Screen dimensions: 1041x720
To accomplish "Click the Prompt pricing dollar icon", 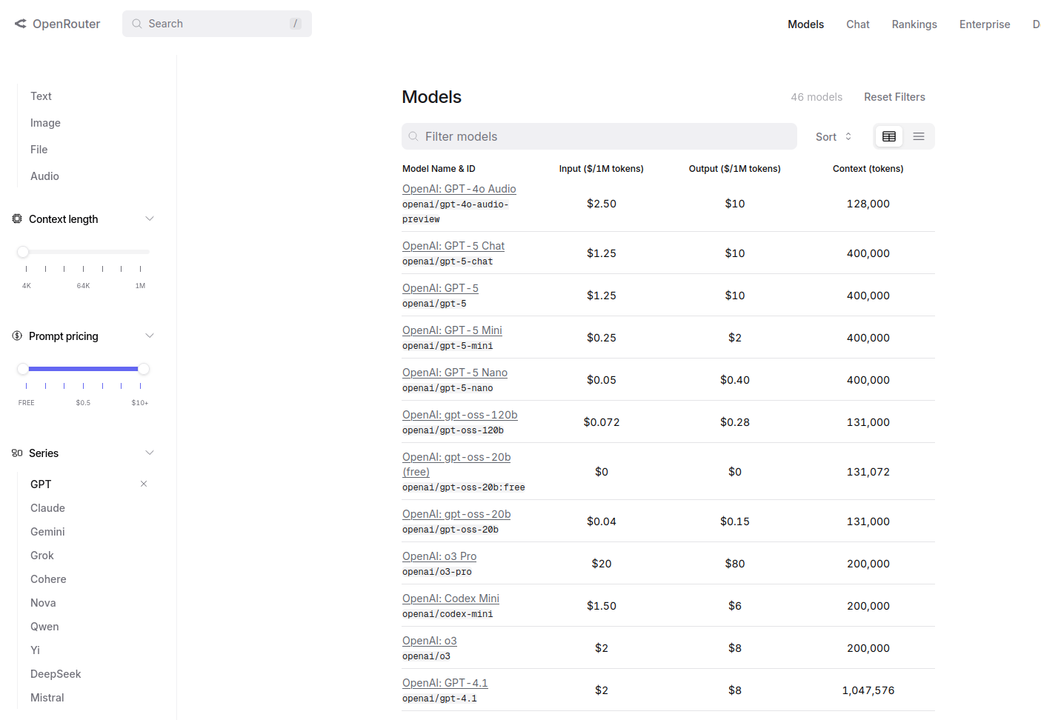I will click(x=17, y=336).
